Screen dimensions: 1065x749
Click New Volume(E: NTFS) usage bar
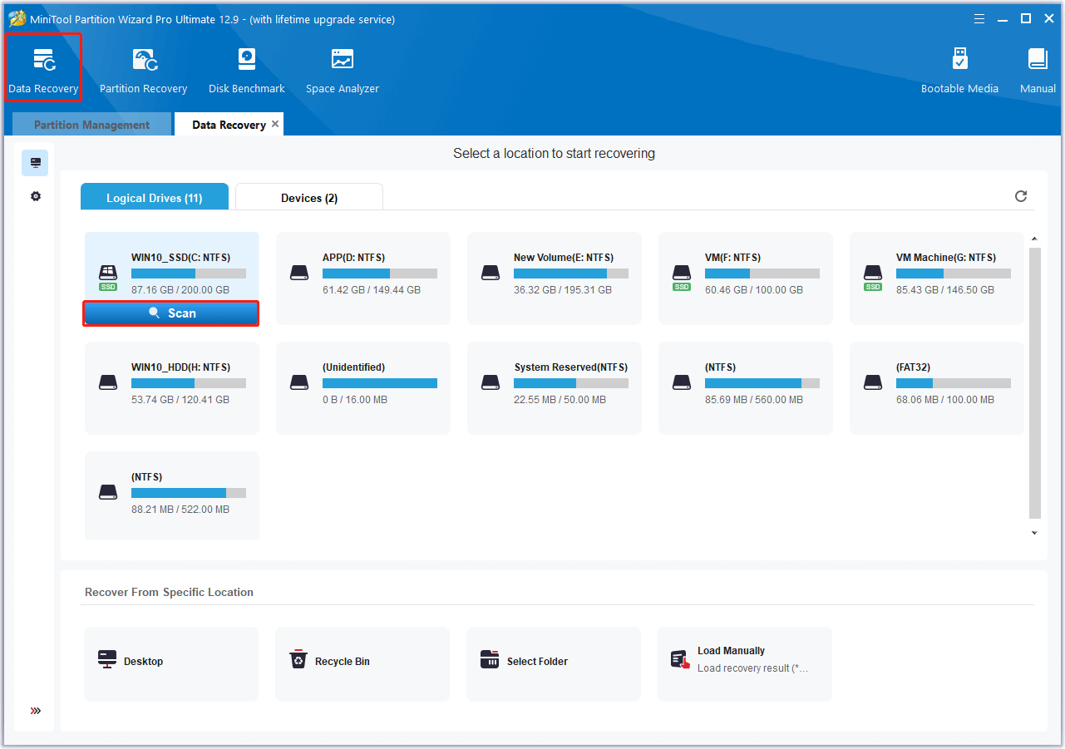click(571, 273)
